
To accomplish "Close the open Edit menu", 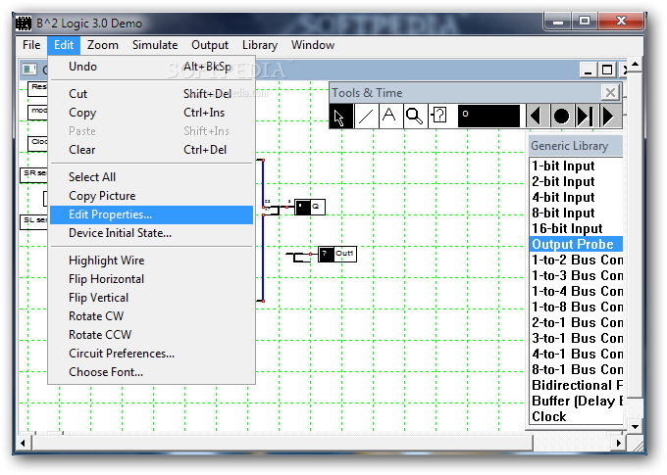I will [64, 45].
